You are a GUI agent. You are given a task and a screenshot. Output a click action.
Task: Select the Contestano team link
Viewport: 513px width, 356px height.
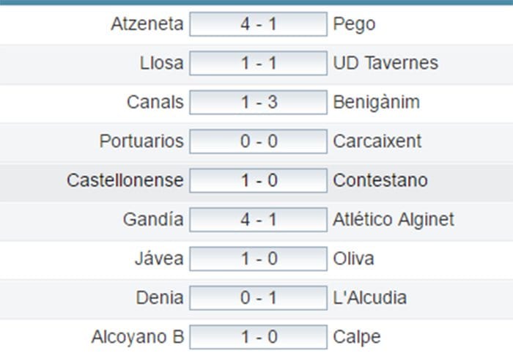click(x=380, y=180)
